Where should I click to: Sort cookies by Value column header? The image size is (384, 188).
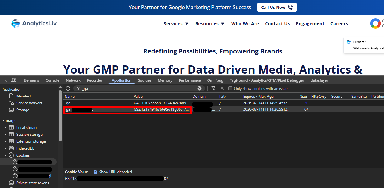tap(162, 96)
